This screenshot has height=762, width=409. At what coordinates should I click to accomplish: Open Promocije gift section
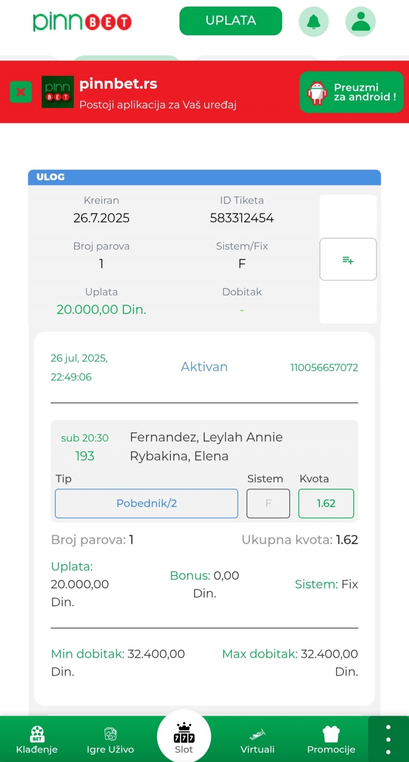[331, 739]
